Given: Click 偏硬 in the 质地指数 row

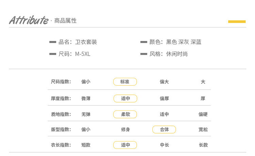Looking at the screenshot, I should pos(203,114).
